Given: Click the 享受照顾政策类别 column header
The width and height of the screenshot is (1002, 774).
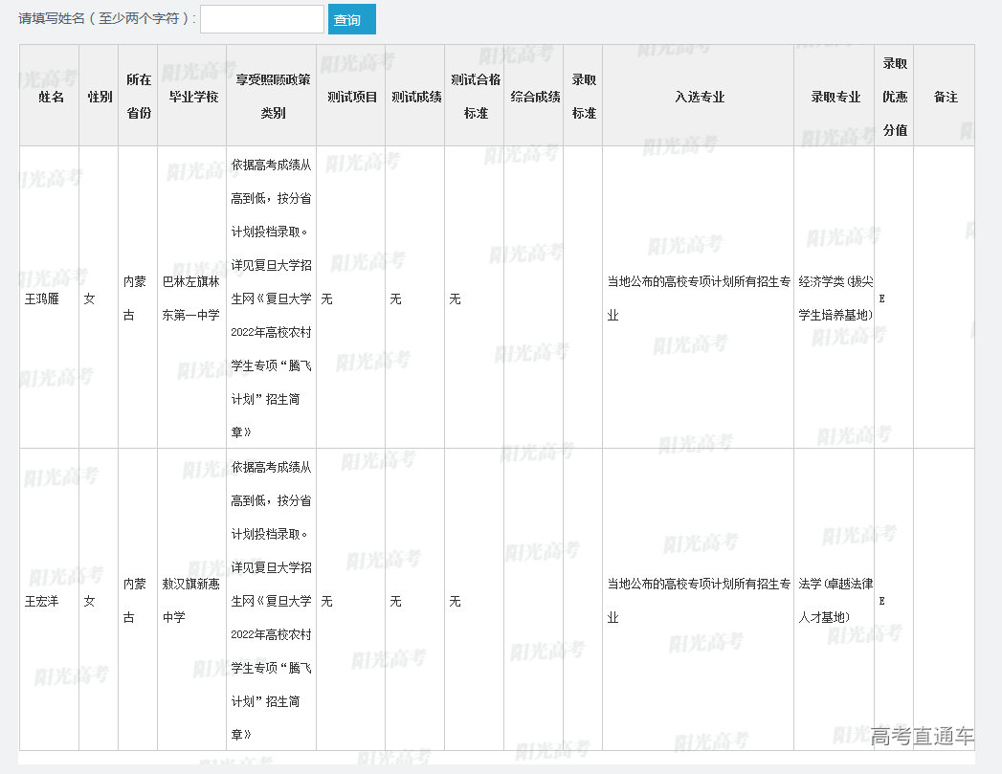Looking at the screenshot, I should point(273,97).
